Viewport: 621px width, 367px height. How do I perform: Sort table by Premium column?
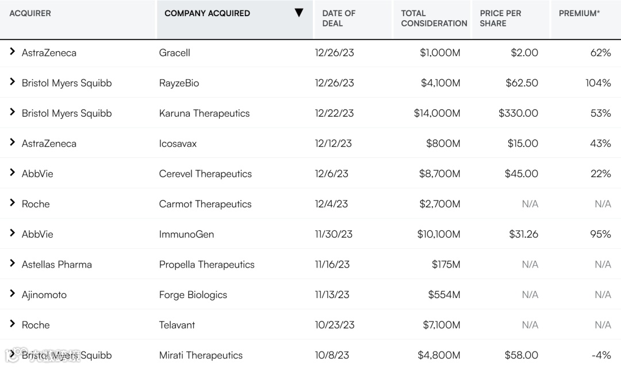point(579,13)
